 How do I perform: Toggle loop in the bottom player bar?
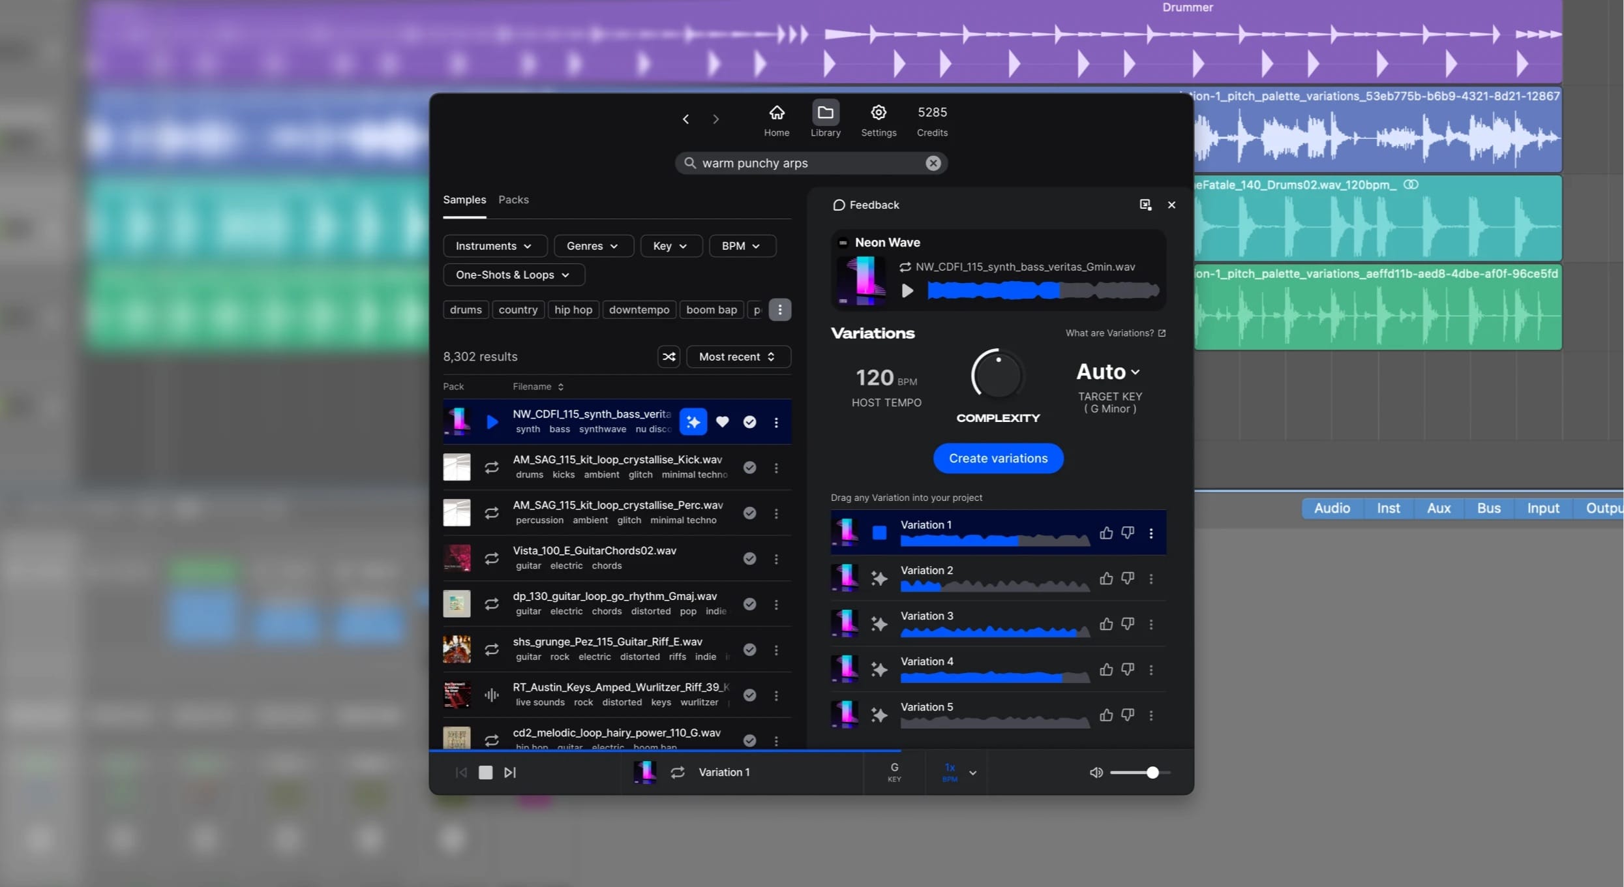click(678, 772)
